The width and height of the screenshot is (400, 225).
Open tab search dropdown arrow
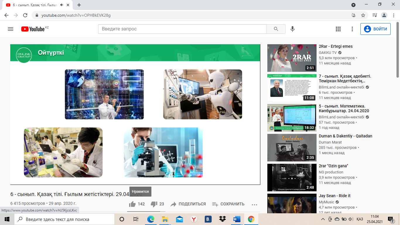[353, 5]
